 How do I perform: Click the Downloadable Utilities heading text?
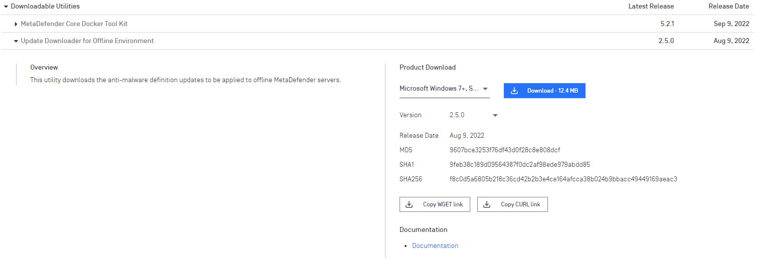tap(45, 7)
